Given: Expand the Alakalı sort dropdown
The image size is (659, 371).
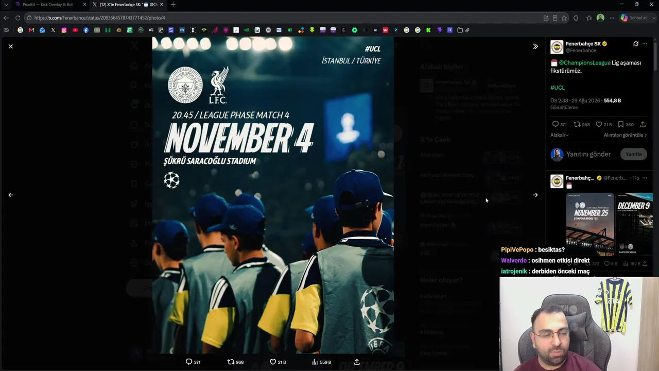Looking at the screenshot, I should coord(559,135).
